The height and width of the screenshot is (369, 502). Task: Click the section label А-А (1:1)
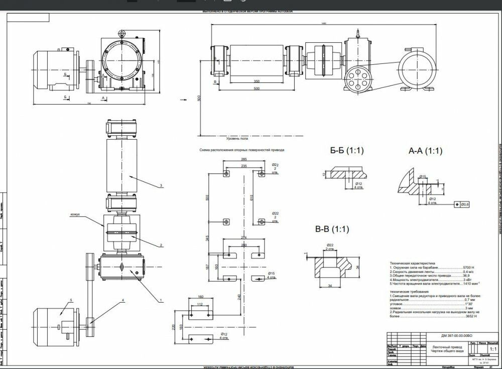(x=426, y=151)
